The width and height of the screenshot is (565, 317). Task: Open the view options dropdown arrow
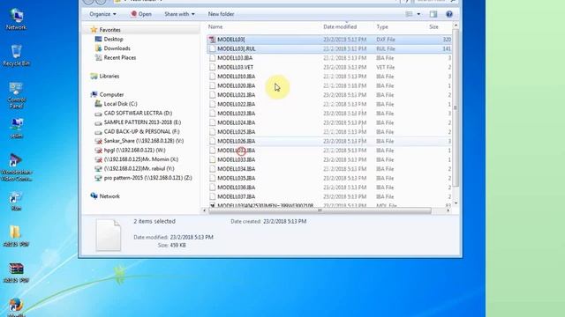click(418, 14)
